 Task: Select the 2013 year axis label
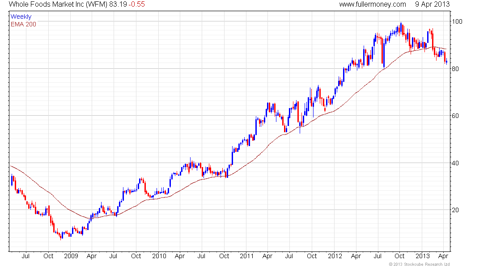point(423,256)
